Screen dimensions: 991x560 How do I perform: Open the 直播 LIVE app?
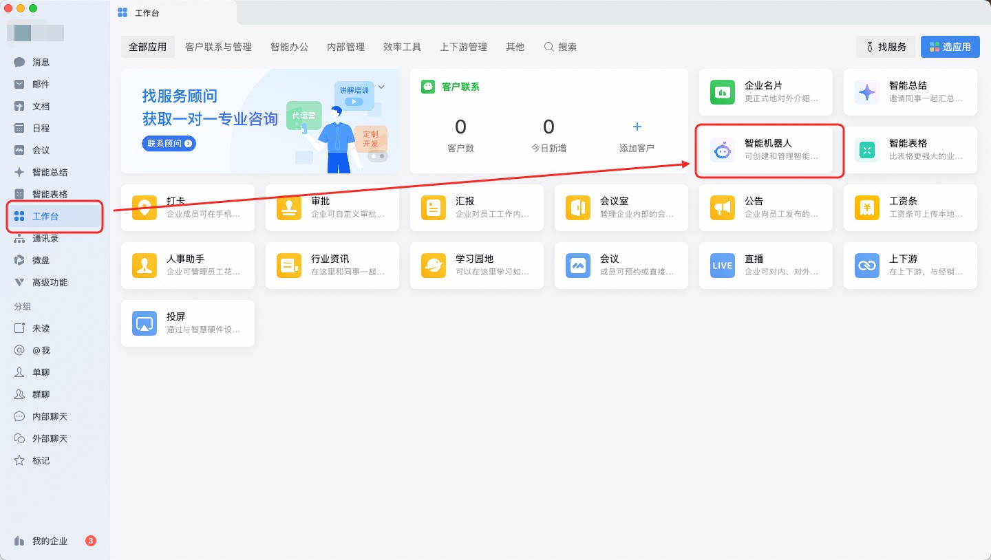pyautogui.click(x=766, y=266)
